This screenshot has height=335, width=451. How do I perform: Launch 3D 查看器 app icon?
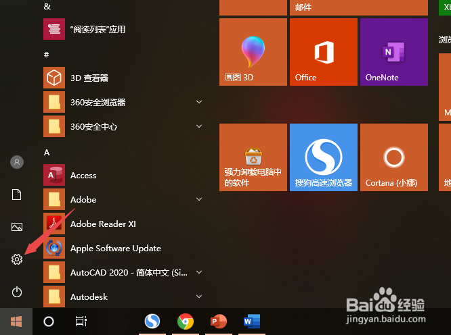click(54, 78)
